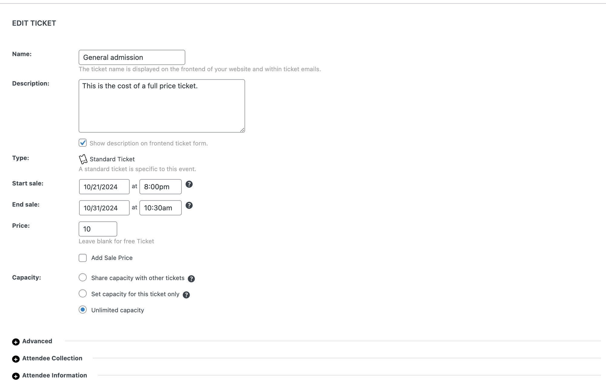Click the ticket Name input field
Screen dimensions: 606x389
(x=132, y=57)
